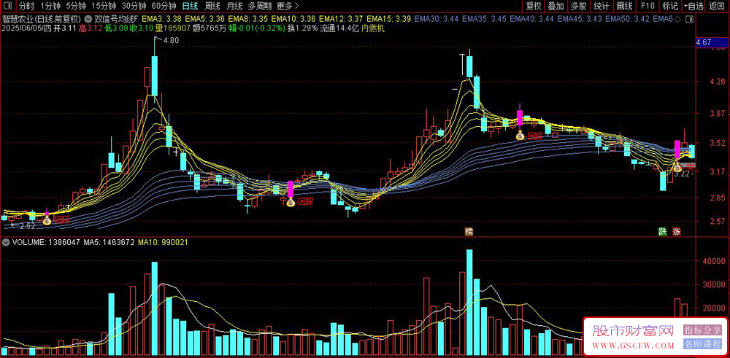This screenshot has width=730, height=358.
Task: Expand the 更多 periods menu
Action: pyautogui.click(x=287, y=6)
